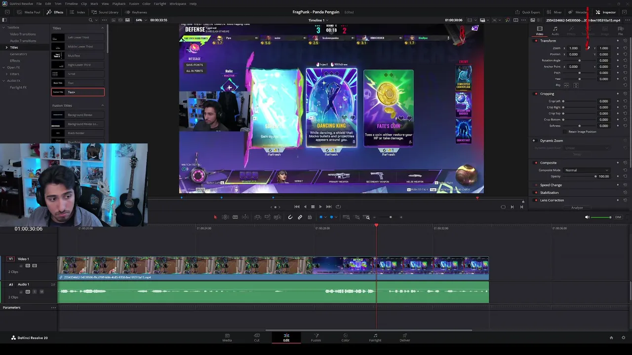Toggle the Position Lock icon

click(310, 217)
